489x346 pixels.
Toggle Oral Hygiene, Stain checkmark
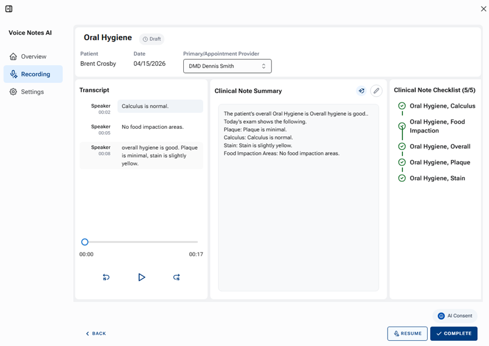point(402,178)
